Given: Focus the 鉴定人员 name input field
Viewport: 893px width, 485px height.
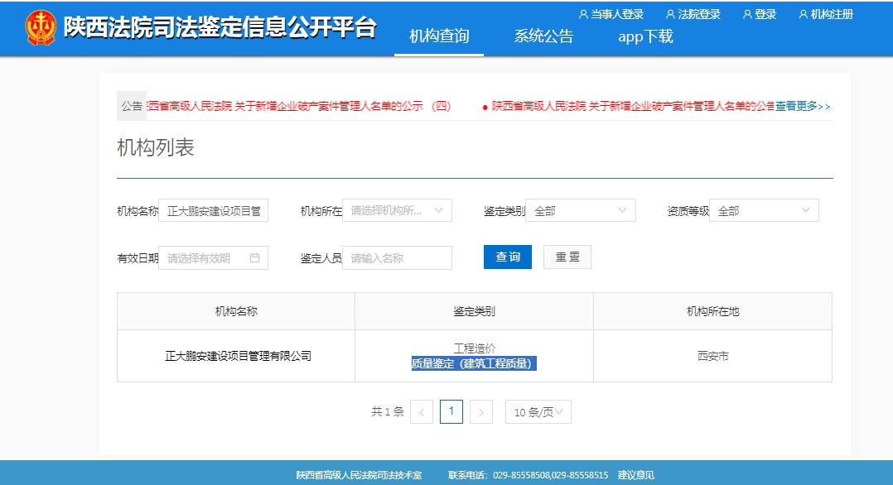Looking at the screenshot, I should pos(397,258).
